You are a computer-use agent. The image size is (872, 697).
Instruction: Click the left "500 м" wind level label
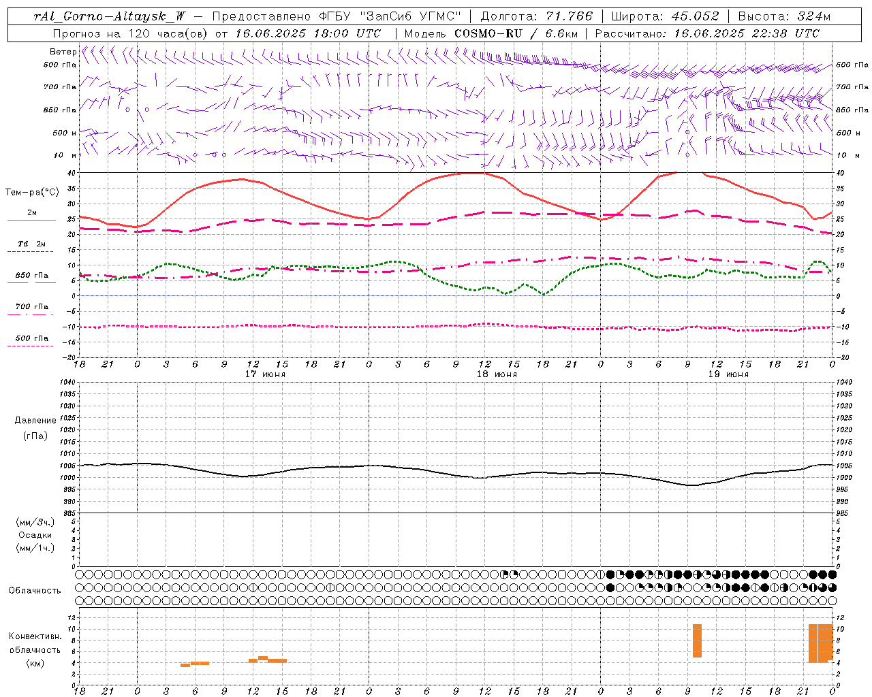point(65,133)
